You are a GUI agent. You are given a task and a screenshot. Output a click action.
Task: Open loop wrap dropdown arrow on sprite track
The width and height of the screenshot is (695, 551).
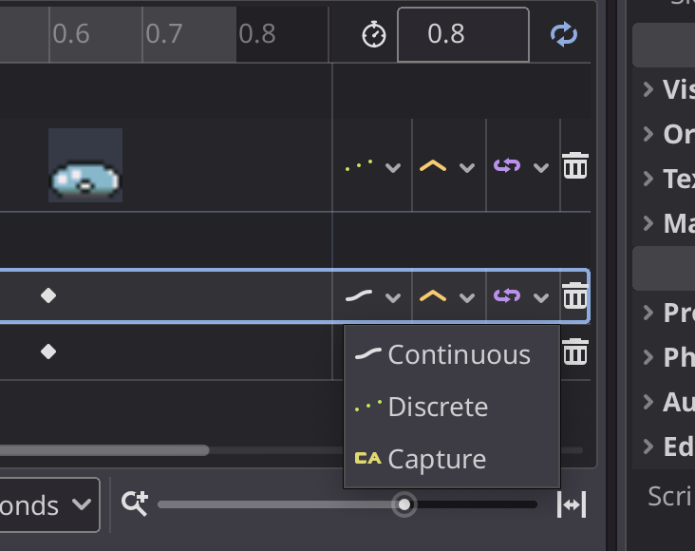pyautogui.click(x=541, y=167)
